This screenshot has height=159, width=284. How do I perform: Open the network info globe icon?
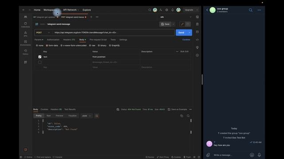(x=118, y=110)
